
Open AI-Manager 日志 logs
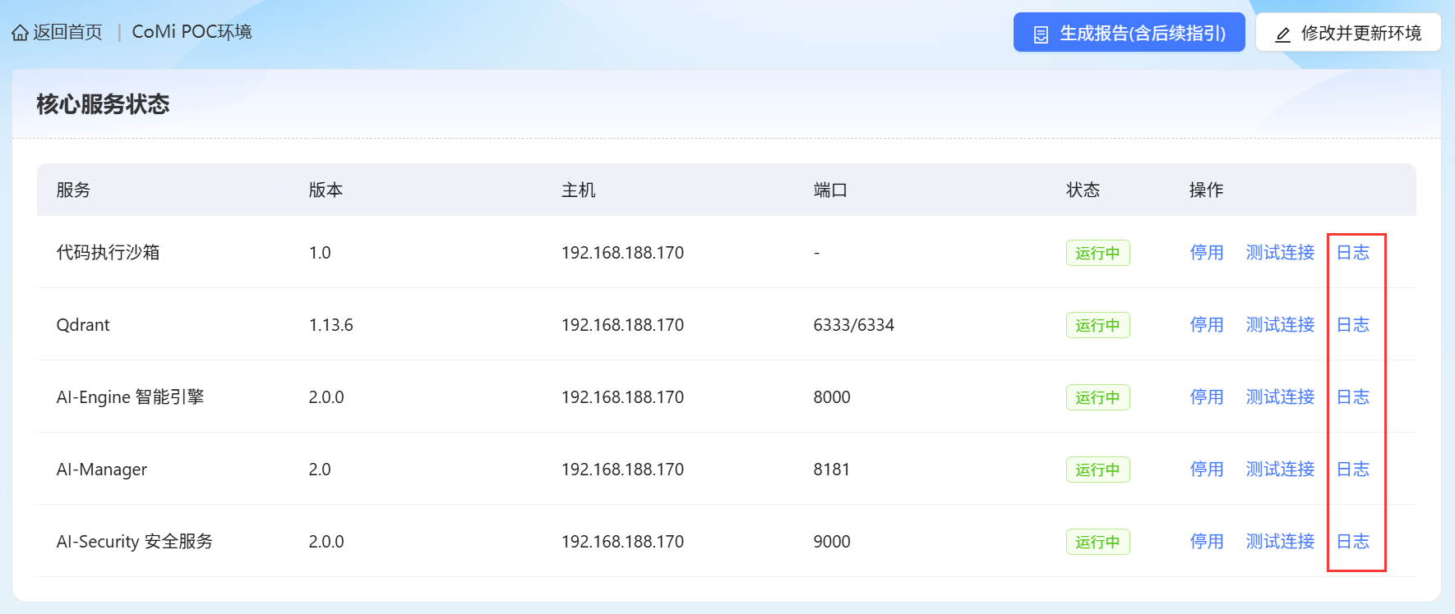coord(1352,470)
